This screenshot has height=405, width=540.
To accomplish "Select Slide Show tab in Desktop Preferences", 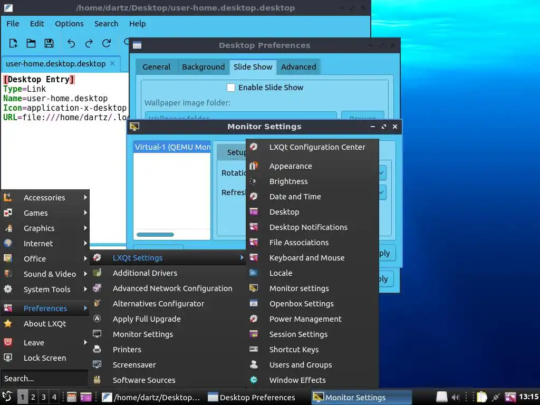I will coord(253,67).
